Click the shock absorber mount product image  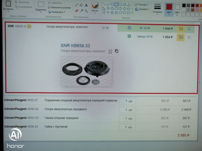[87, 72]
